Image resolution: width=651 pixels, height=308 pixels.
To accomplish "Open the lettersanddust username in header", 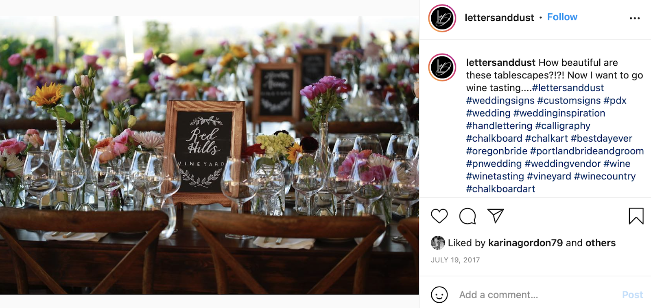I will click(x=499, y=17).
